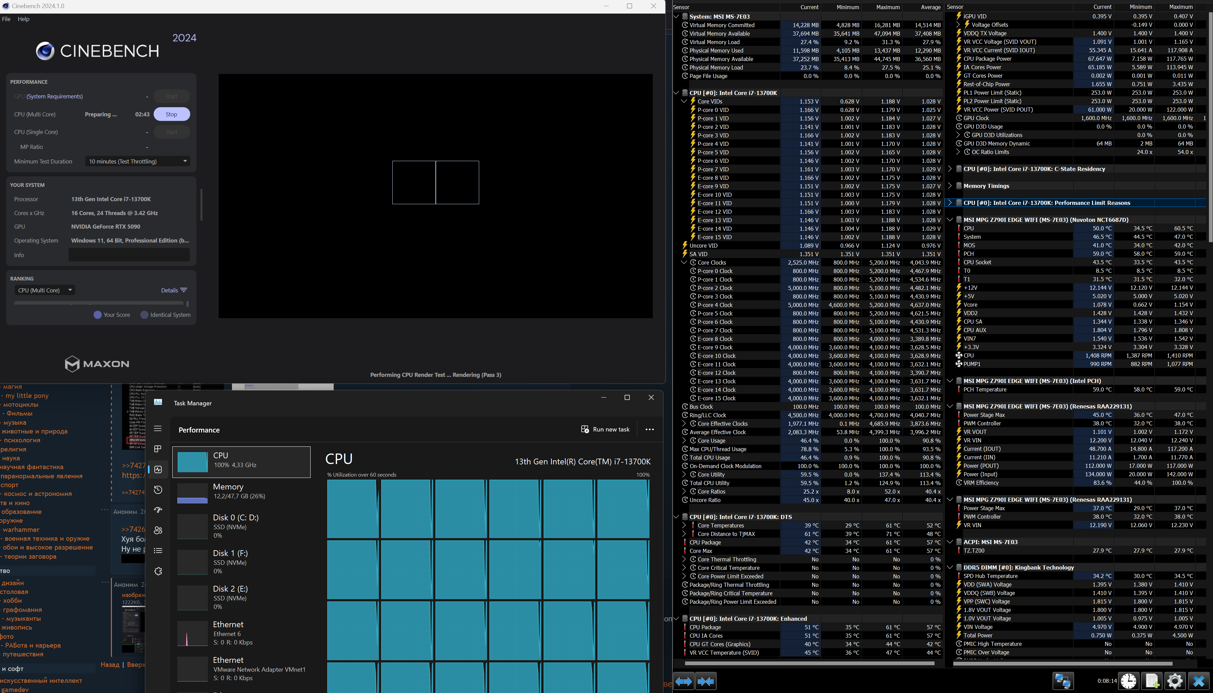
Task: Click Run new task in Task Manager
Action: (x=605, y=429)
